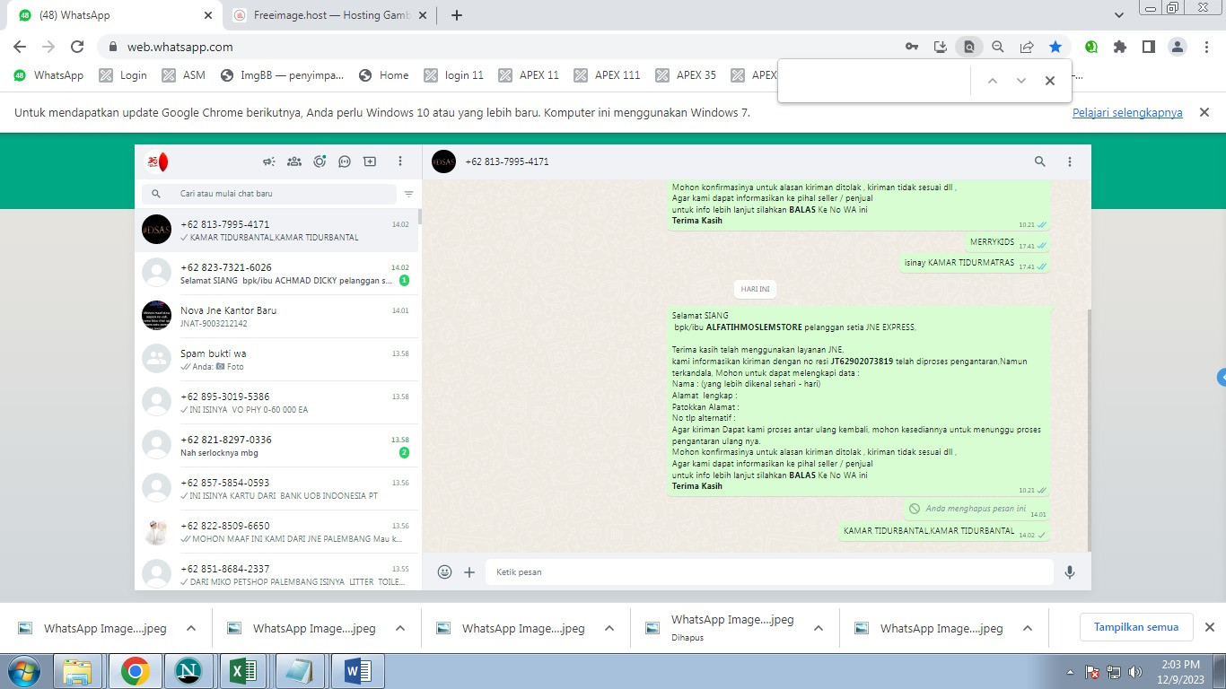
Task: Open contact info for +62 813-7995-4171 header
Action: [506, 161]
